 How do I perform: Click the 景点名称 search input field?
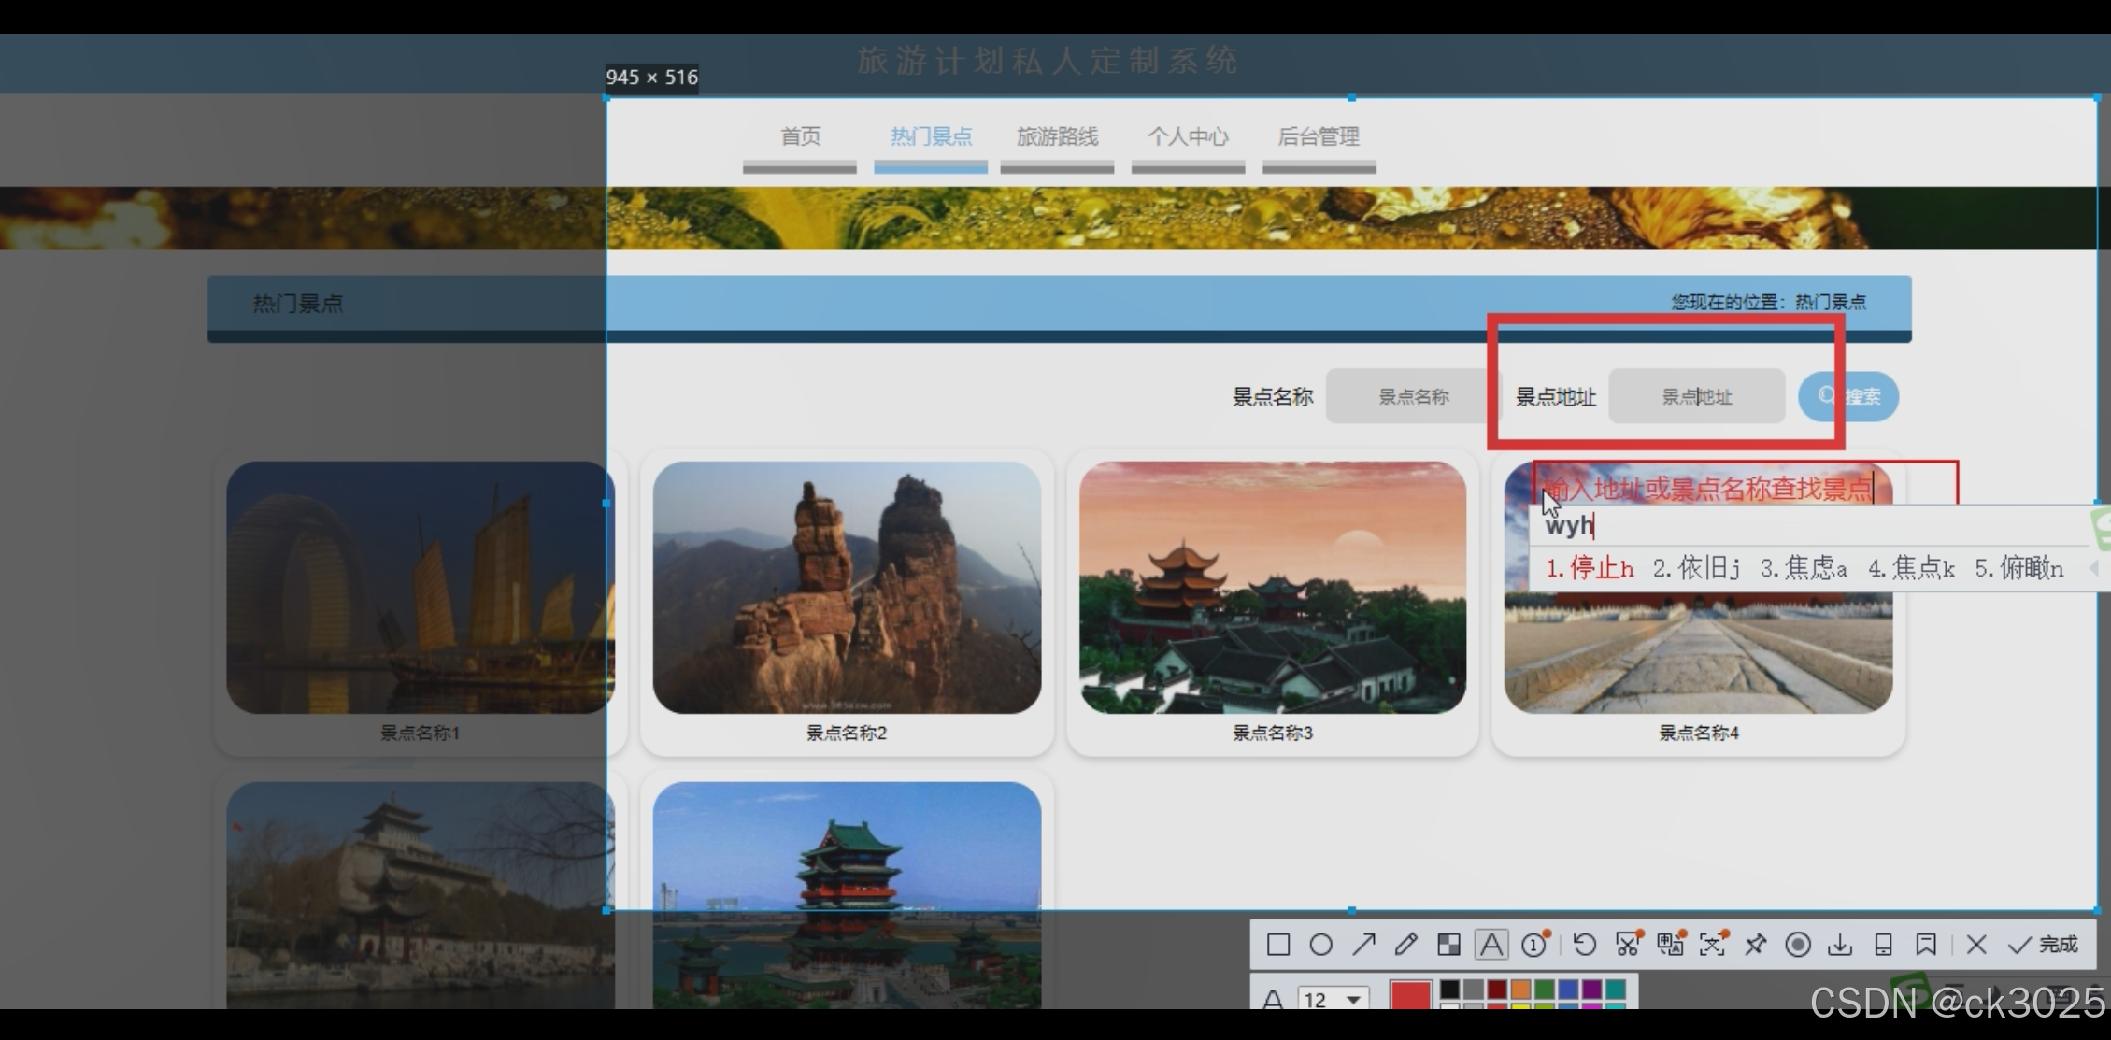[1413, 397]
